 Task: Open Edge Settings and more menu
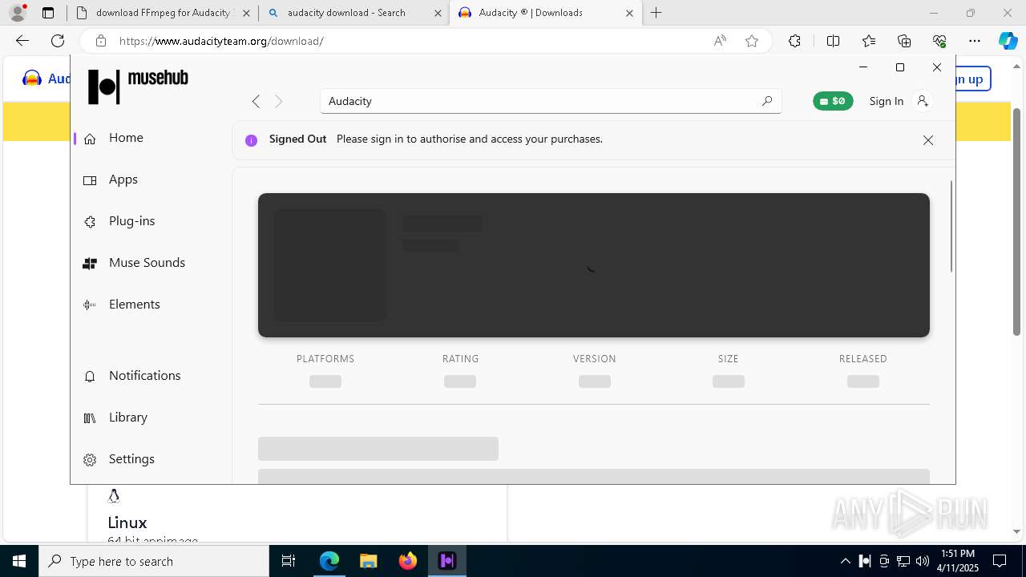975,41
